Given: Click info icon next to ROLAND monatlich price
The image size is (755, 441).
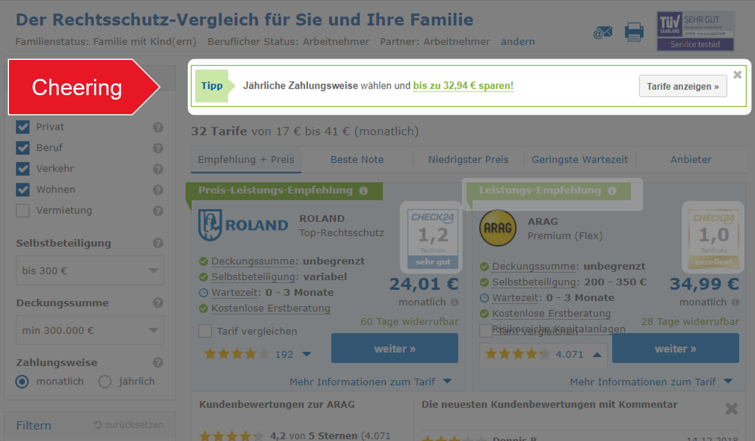Looking at the screenshot, I should (454, 302).
